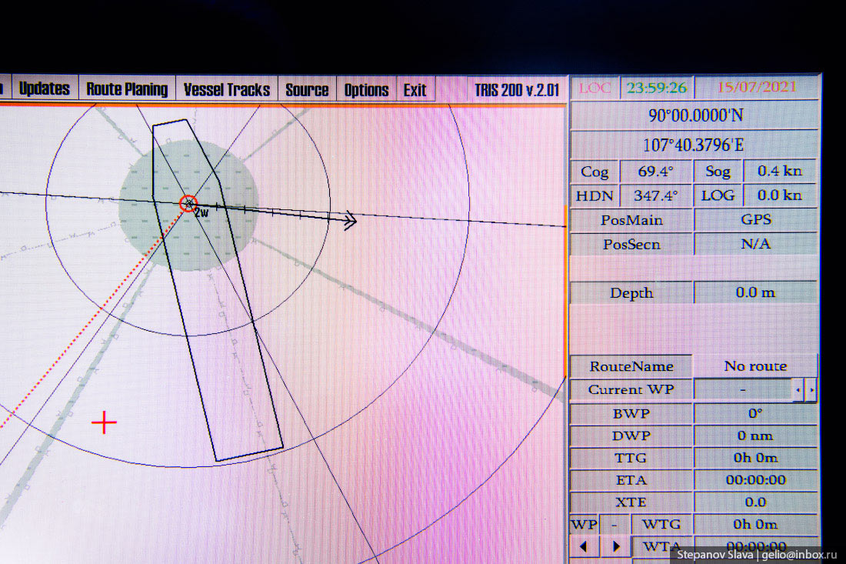The height and width of the screenshot is (564, 846).
Task: Click the WP dash button beside WTG
Action: click(x=614, y=525)
